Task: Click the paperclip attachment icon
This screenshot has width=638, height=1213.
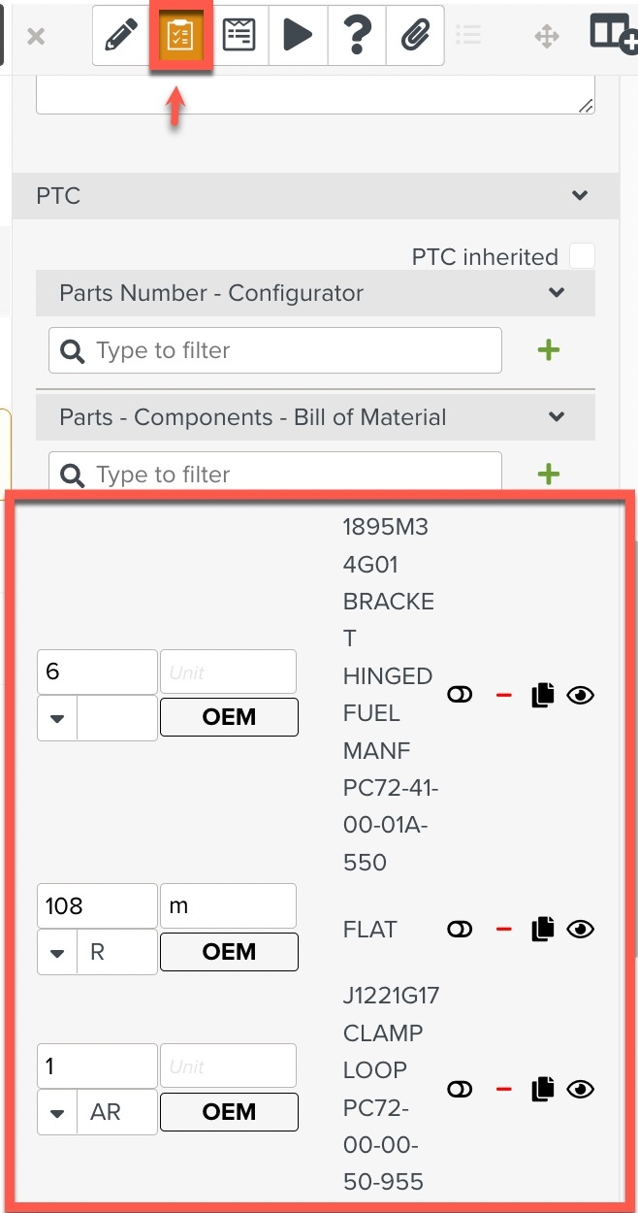Action: pyautogui.click(x=415, y=37)
